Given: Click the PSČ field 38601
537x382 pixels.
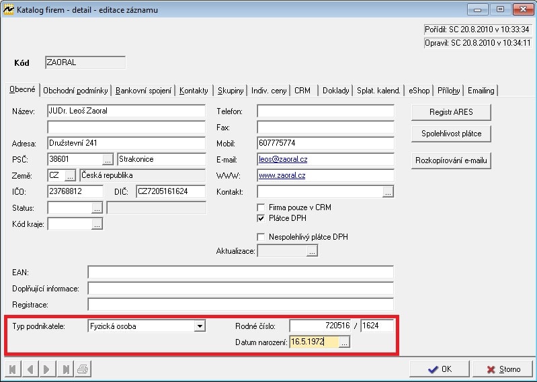Looking at the screenshot, I should coord(75,159).
